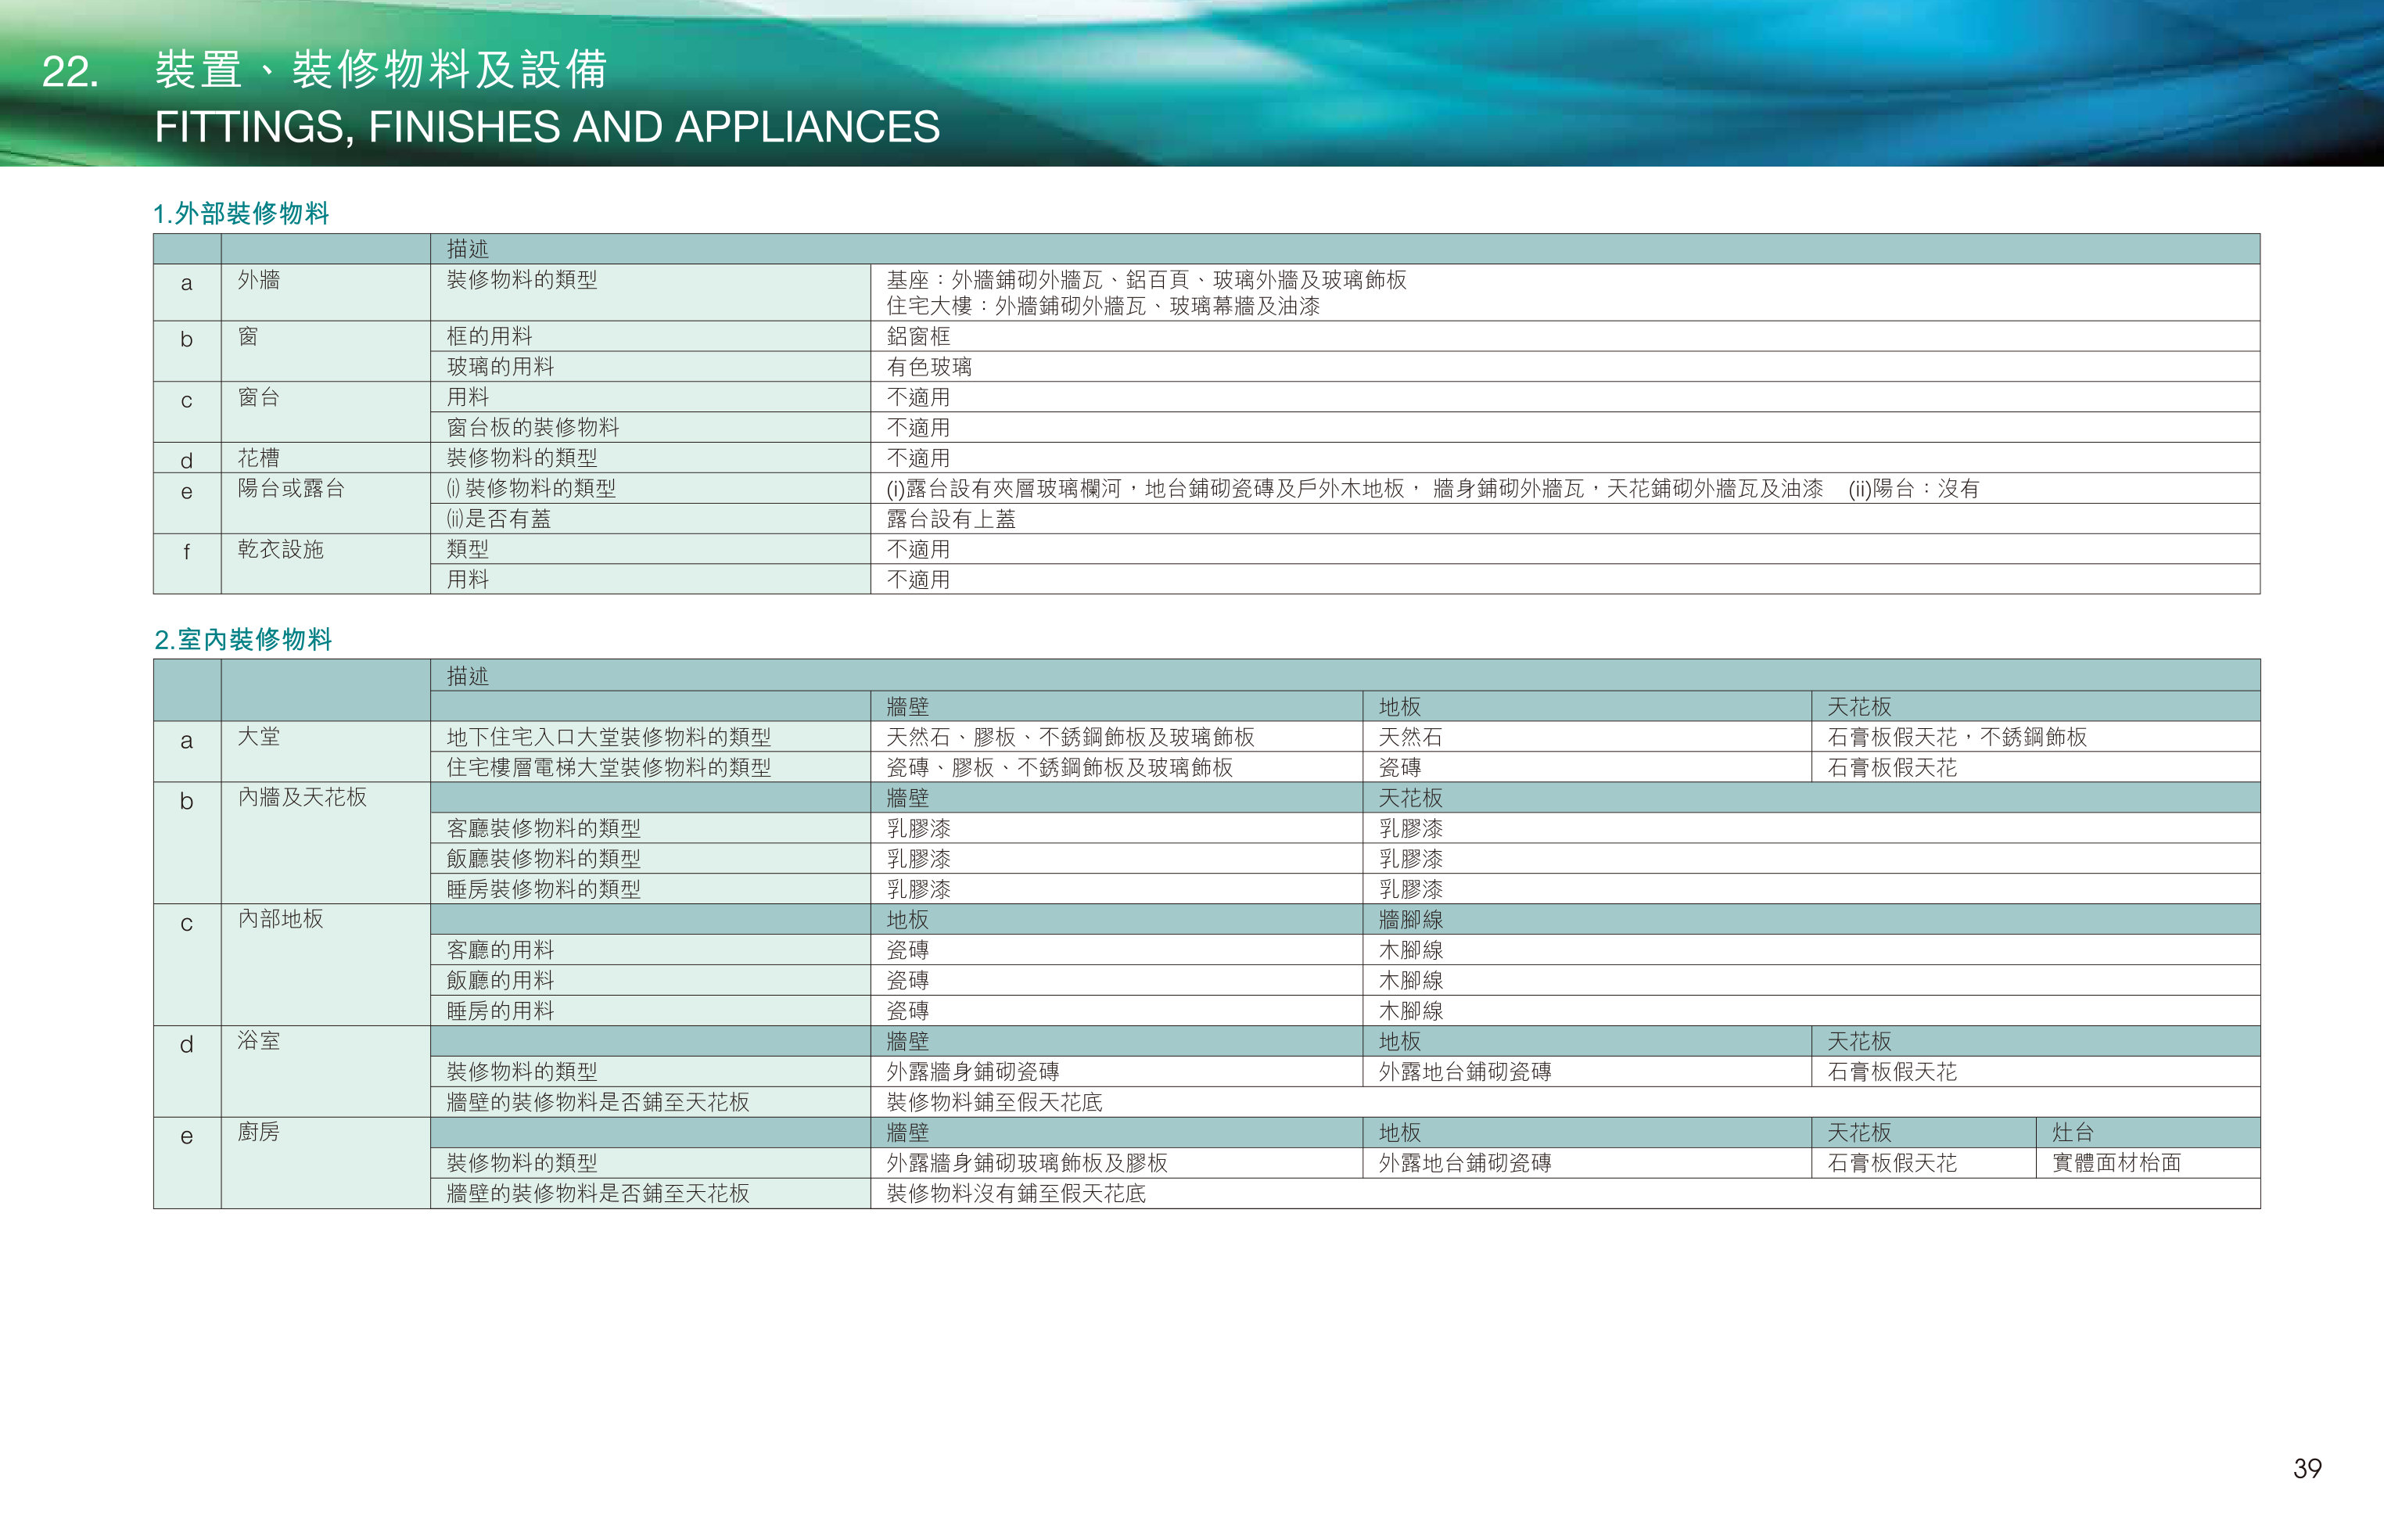Select "不適用" in the 花槽 row
Viewport: 2384px width, 1540px height.
click(x=918, y=458)
